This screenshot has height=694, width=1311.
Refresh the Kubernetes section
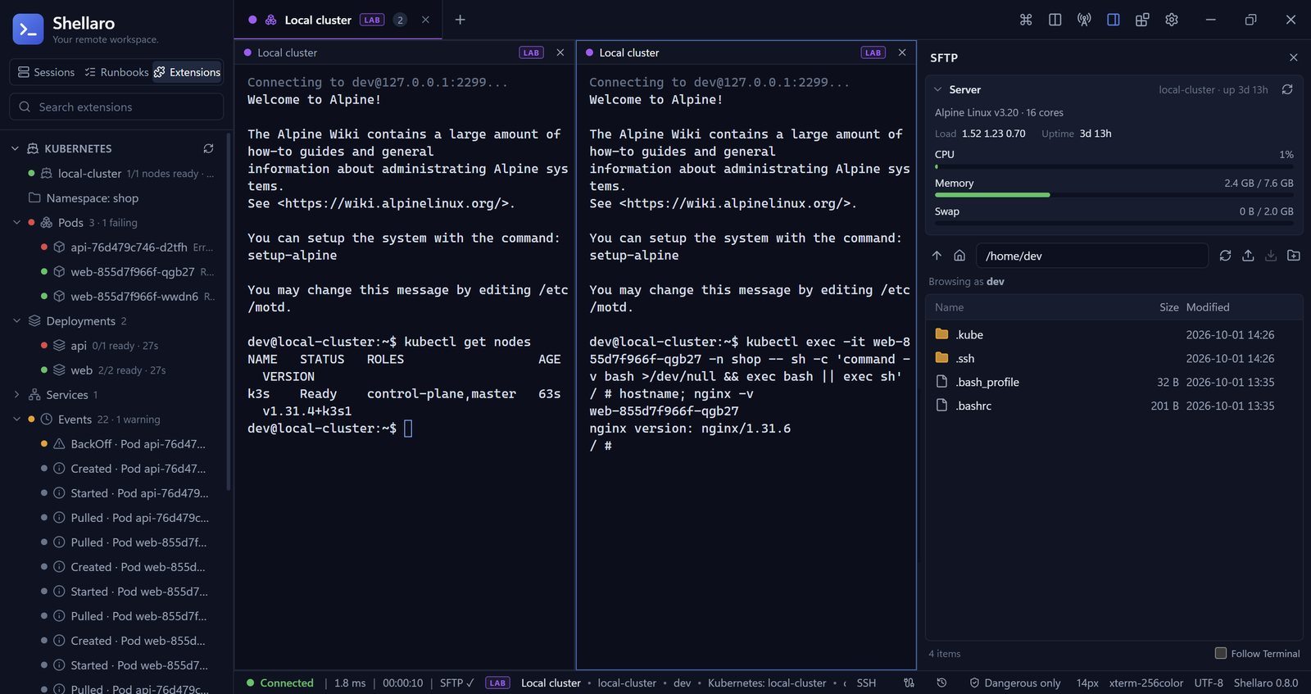[208, 148]
